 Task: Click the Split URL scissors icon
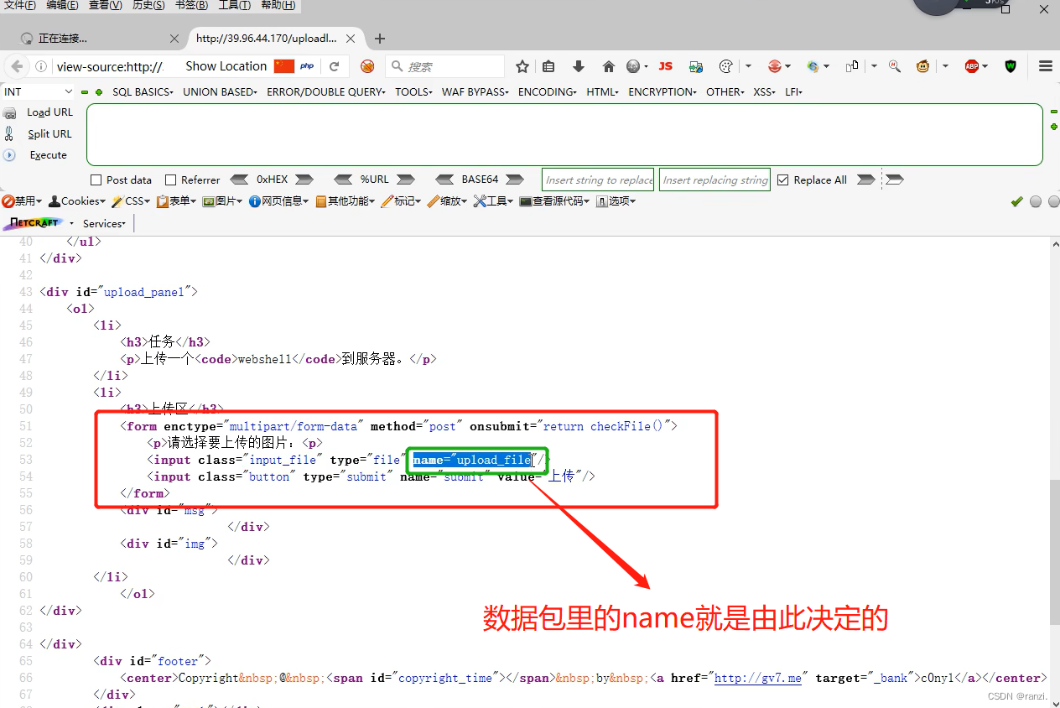click(x=9, y=133)
